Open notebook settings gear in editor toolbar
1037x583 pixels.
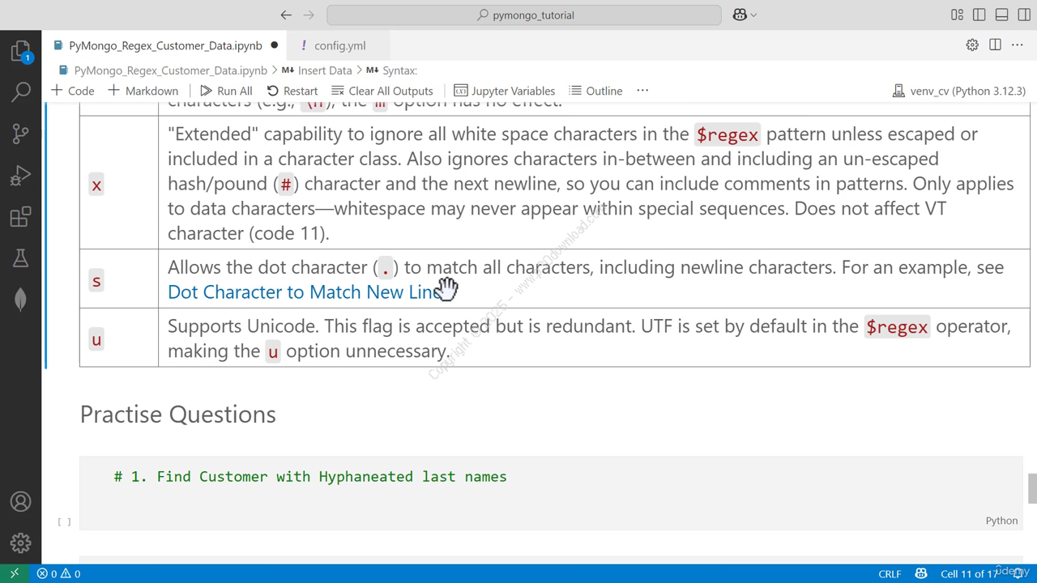(x=972, y=45)
